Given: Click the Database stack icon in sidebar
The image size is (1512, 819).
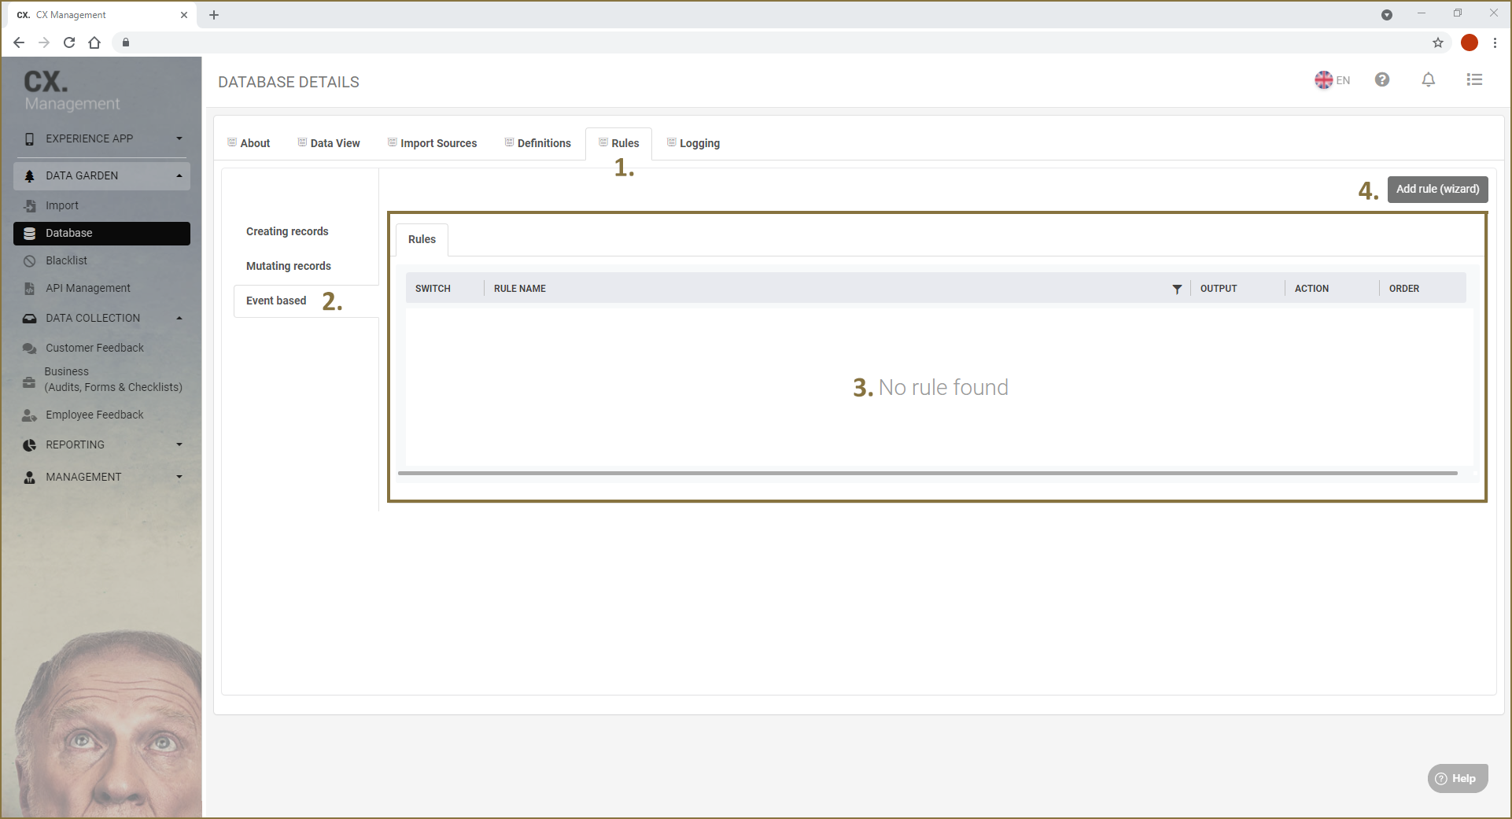Looking at the screenshot, I should [x=29, y=233].
